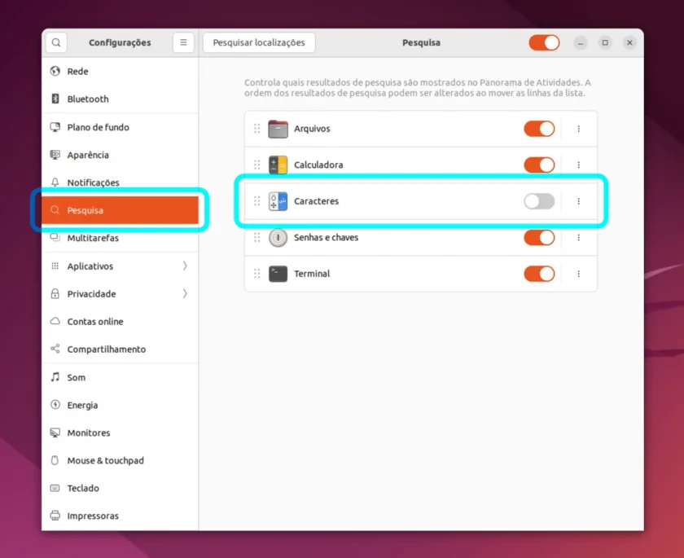Click the Caracteres label in list

(316, 201)
